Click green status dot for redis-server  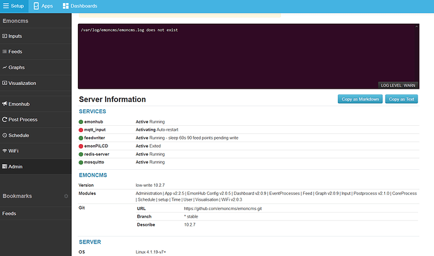(81, 154)
